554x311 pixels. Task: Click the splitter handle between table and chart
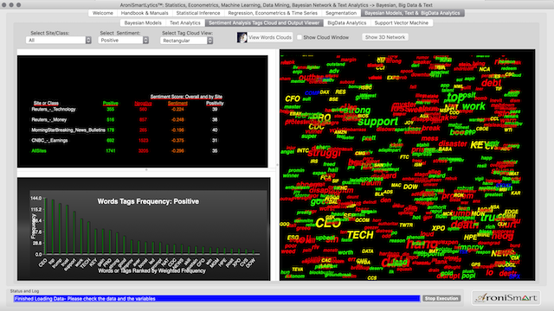coord(146,170)
